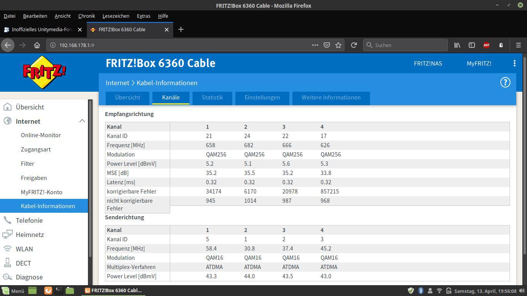527x296 pixels.
Task: Collapse the Internet sidebar section
Action: [82, 121]
